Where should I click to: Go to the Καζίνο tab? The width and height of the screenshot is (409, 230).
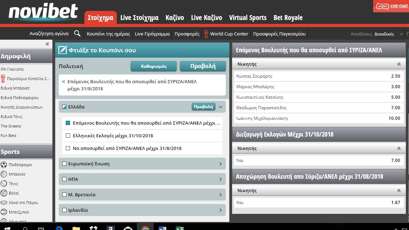pyautogui.click(x=175, y=18)
